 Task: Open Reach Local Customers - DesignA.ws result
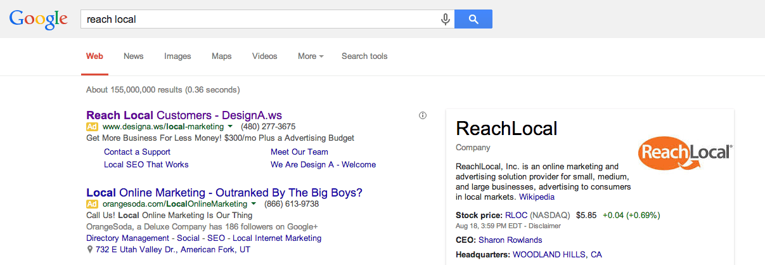pos(184,115)
